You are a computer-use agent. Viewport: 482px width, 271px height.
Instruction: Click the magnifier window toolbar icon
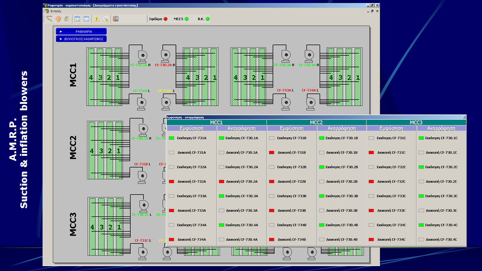pos(77,19)
